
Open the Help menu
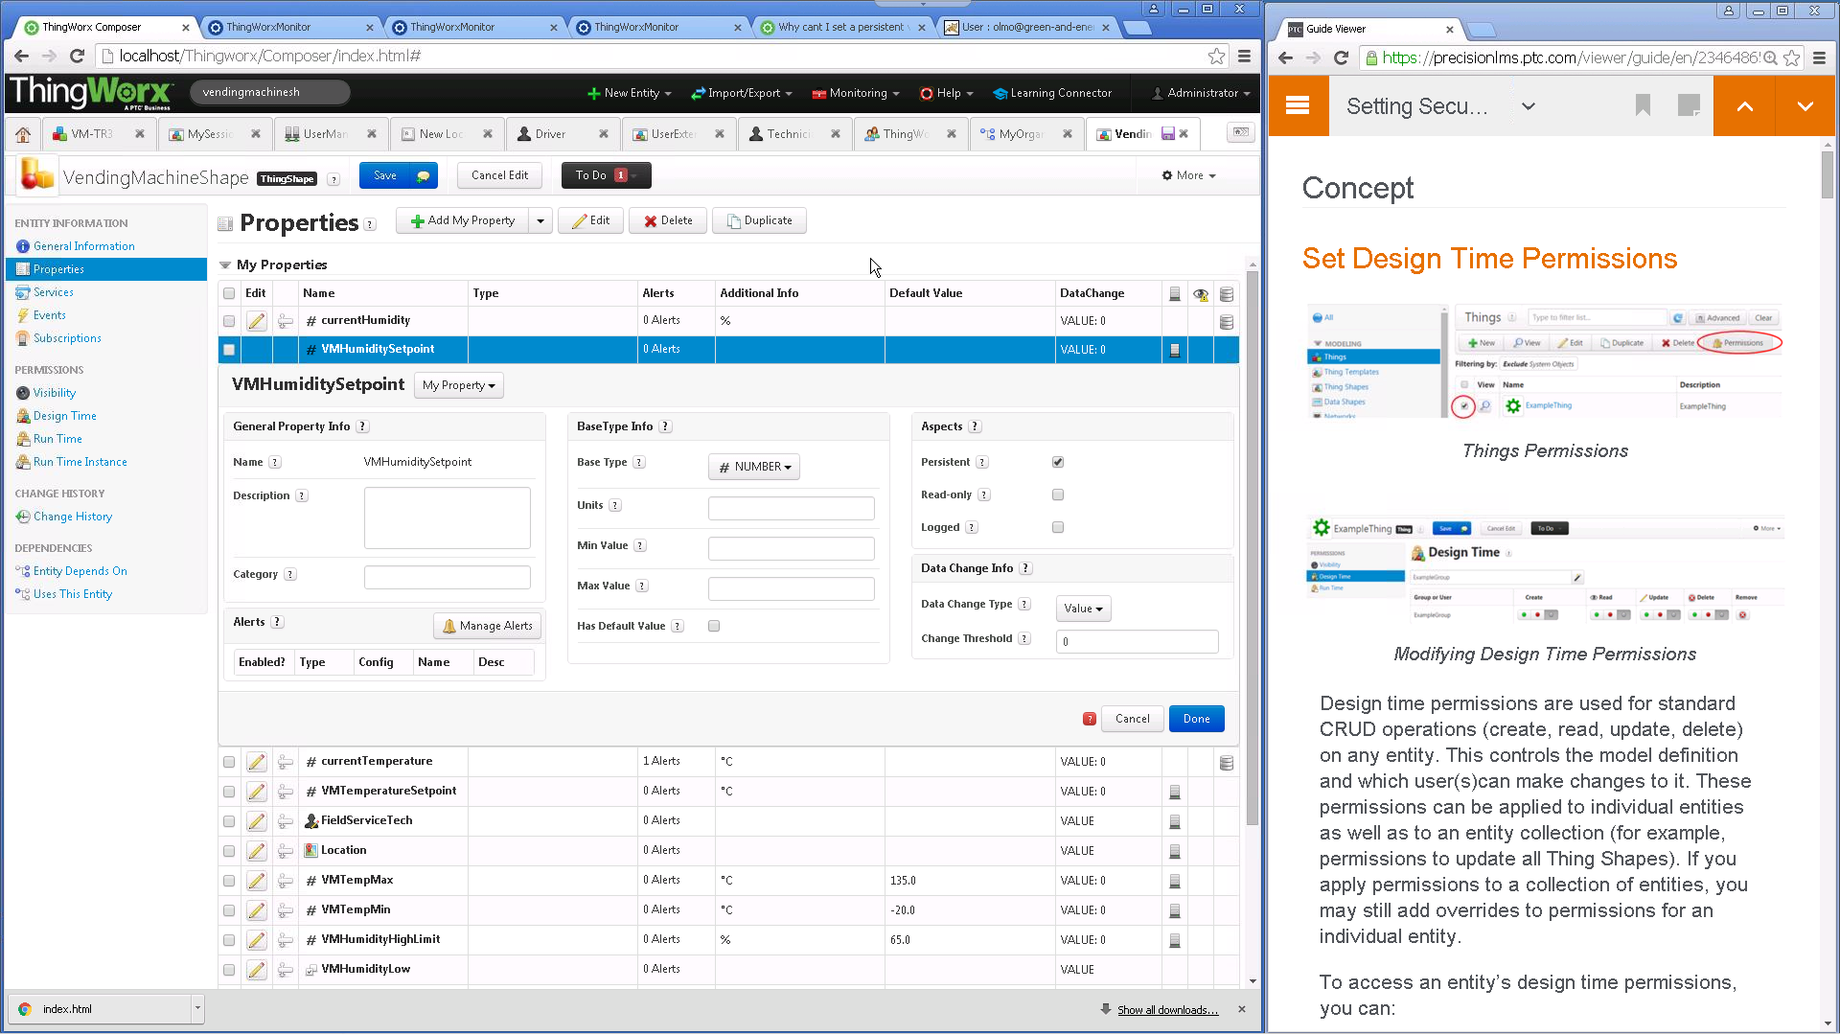[947, 93]
